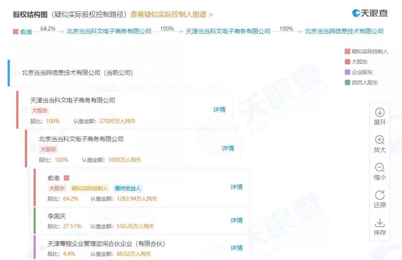Viewport: 402px width, 260px height.
Task: Select 天津骞程企业管理咨询合伙企业 (有限合伙) title
Action: 106,244
